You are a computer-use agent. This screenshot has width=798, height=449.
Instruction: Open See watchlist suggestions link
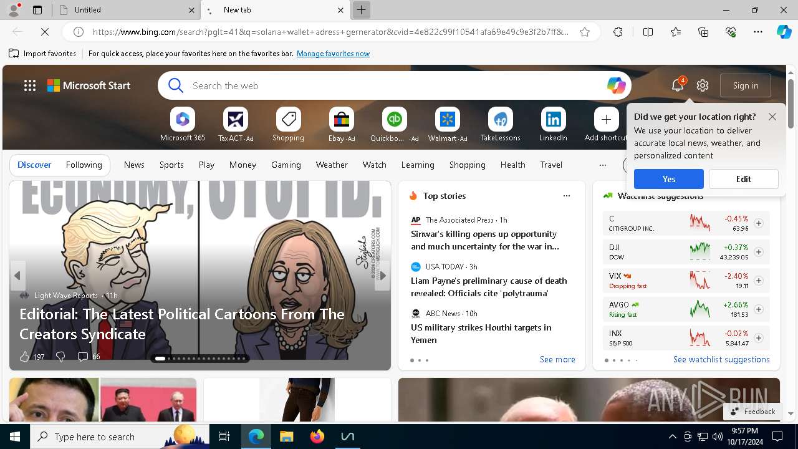point(721,359)
